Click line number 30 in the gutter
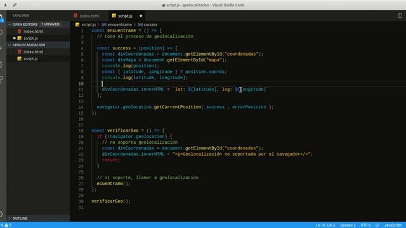Screen dimensions: 406x228 coord(81,201)
